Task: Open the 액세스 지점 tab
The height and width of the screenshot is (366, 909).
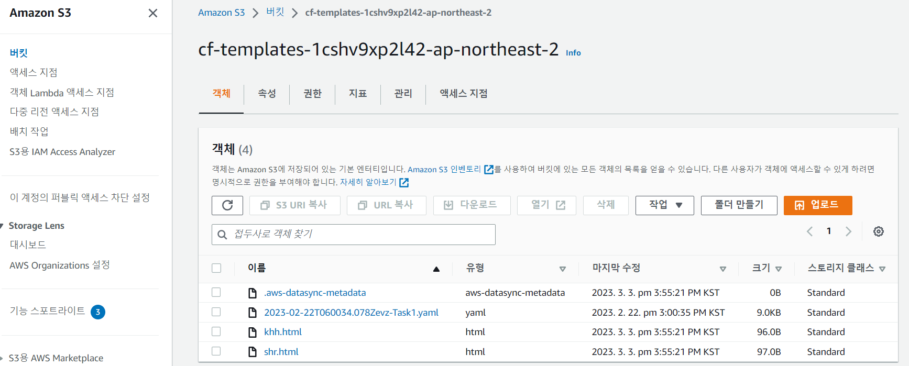Action: pyautogui.click(x=464, y=94)
